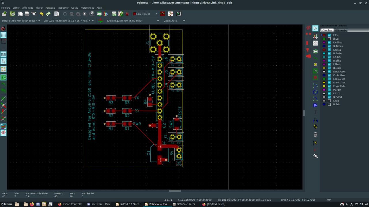Expand the Grille grid size dropdown
The width and height of the screenshot is (369, 207).
[158, 21]
